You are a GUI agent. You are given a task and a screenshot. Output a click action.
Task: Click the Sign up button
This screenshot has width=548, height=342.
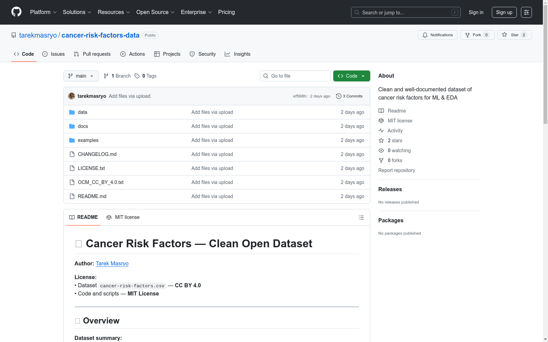(x=504, y=12)
